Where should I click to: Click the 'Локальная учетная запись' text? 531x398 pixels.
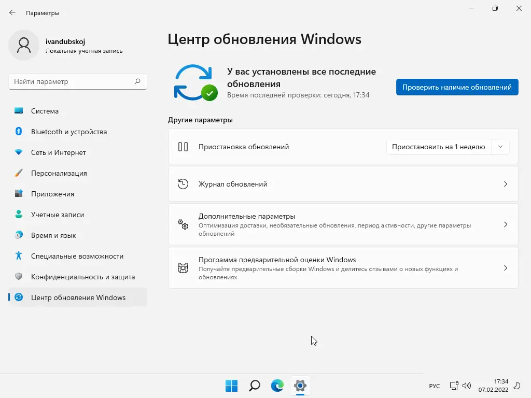tap(84, 51)
